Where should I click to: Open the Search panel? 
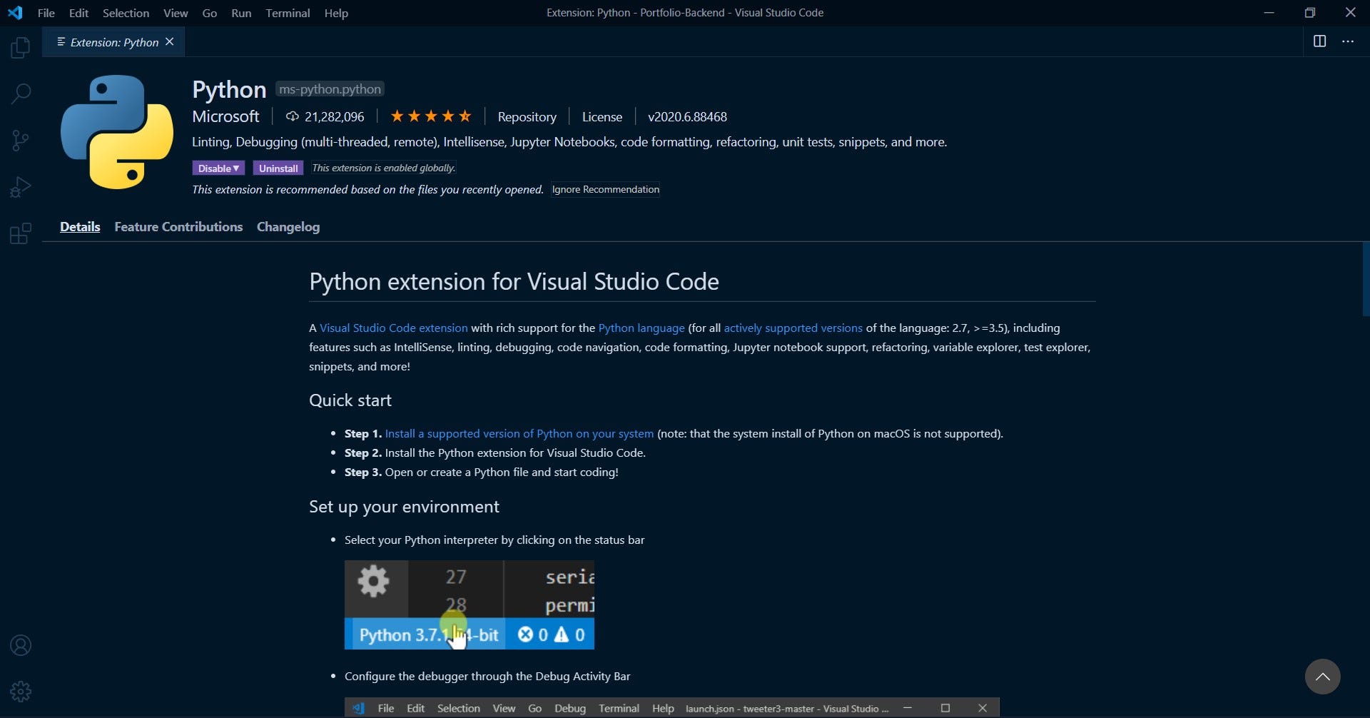(20, 93)
